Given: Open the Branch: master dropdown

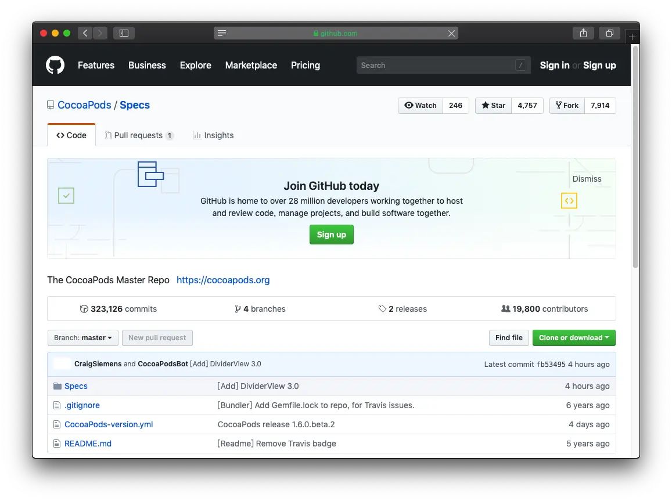Looking at the screenshot, I should click(82, 338).
